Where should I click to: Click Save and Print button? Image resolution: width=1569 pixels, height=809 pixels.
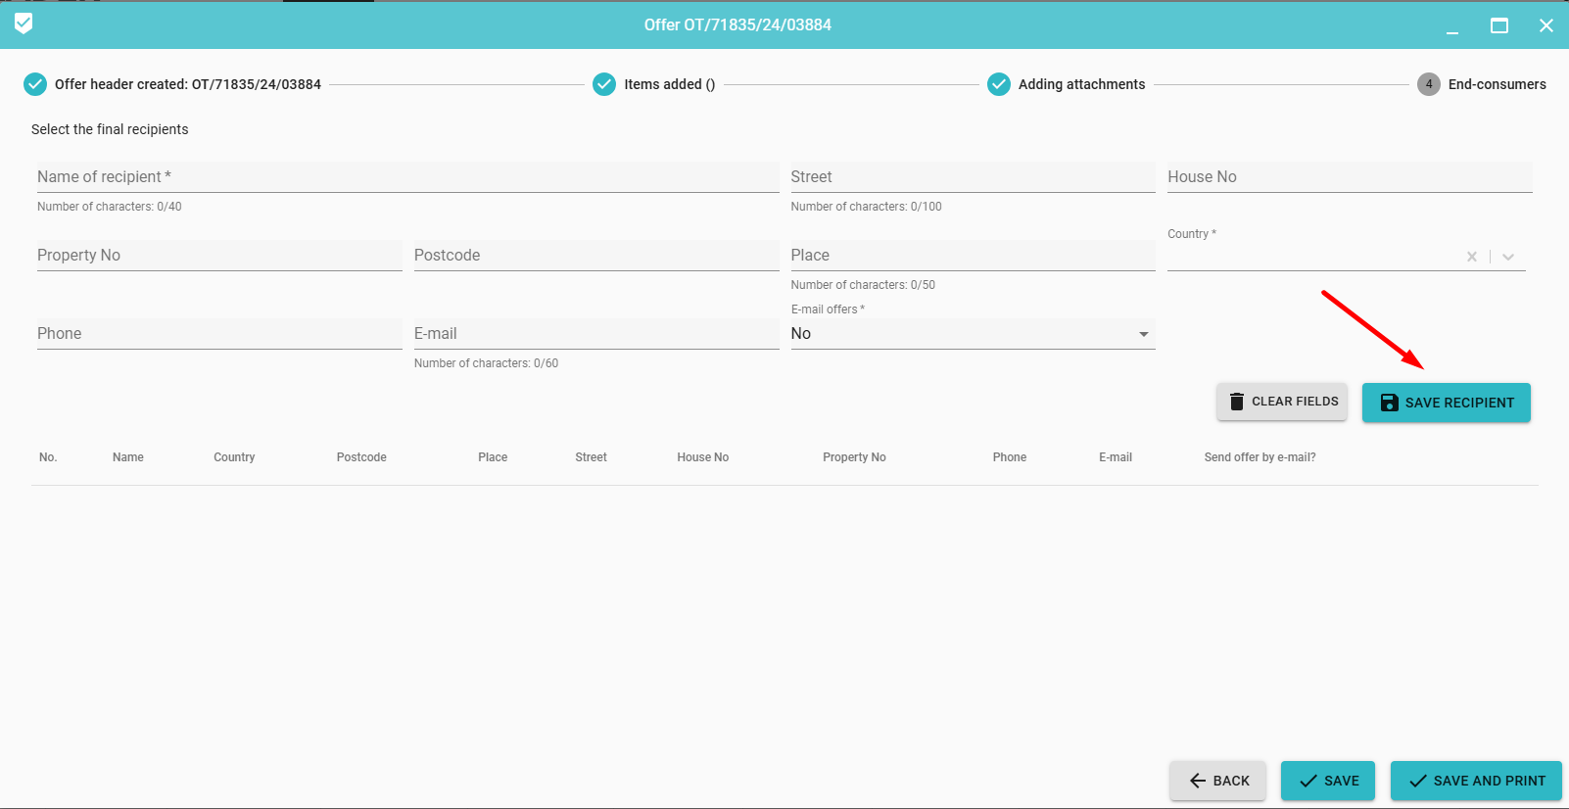point(1476,781)
